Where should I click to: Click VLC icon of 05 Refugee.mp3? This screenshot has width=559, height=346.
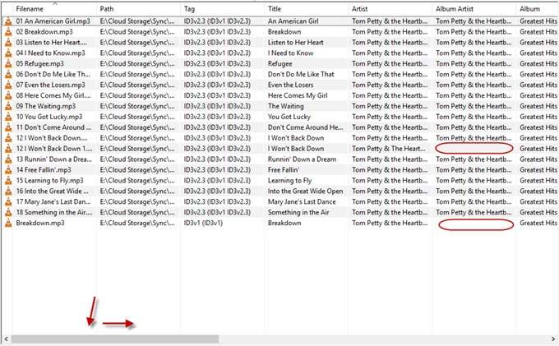coord(8,64)
